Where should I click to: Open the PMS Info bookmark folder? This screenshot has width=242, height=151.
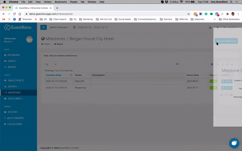pos(181,19)
